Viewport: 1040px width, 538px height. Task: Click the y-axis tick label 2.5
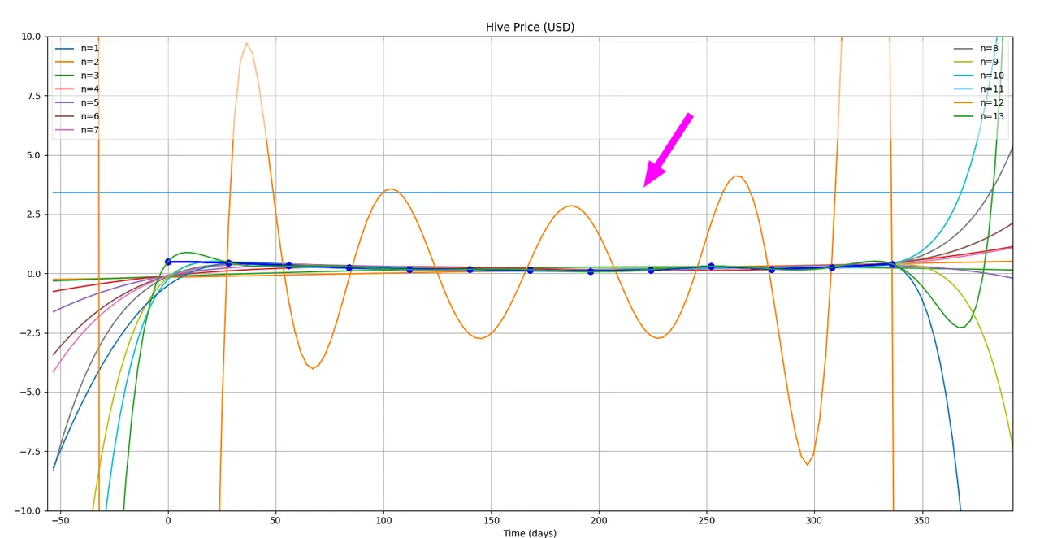(32, 215)
